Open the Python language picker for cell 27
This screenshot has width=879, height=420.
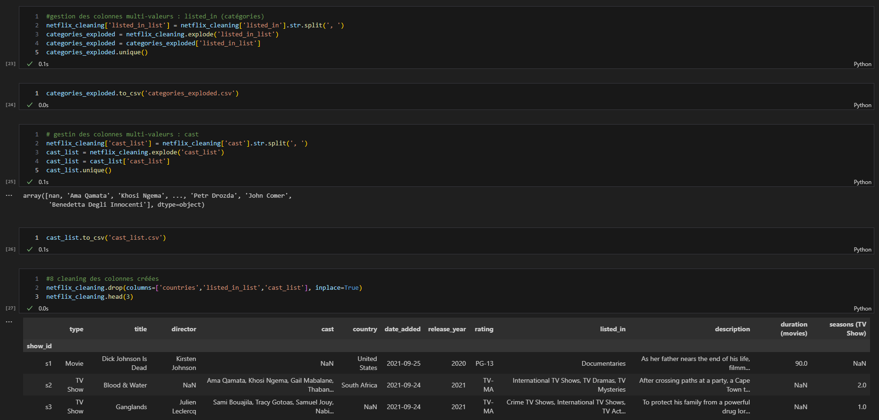coord(862,309)
